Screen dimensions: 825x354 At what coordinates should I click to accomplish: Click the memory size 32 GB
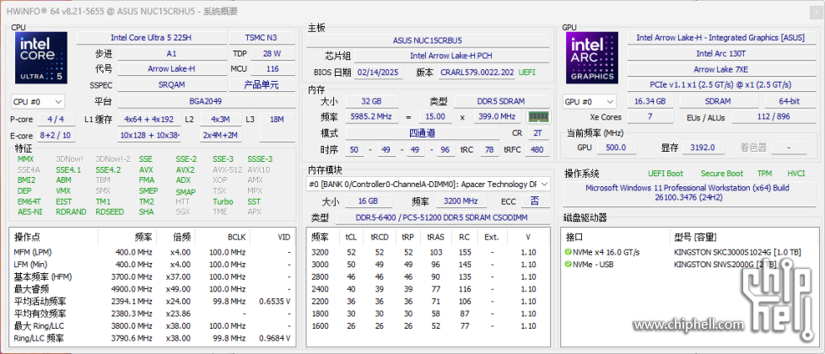371,101
